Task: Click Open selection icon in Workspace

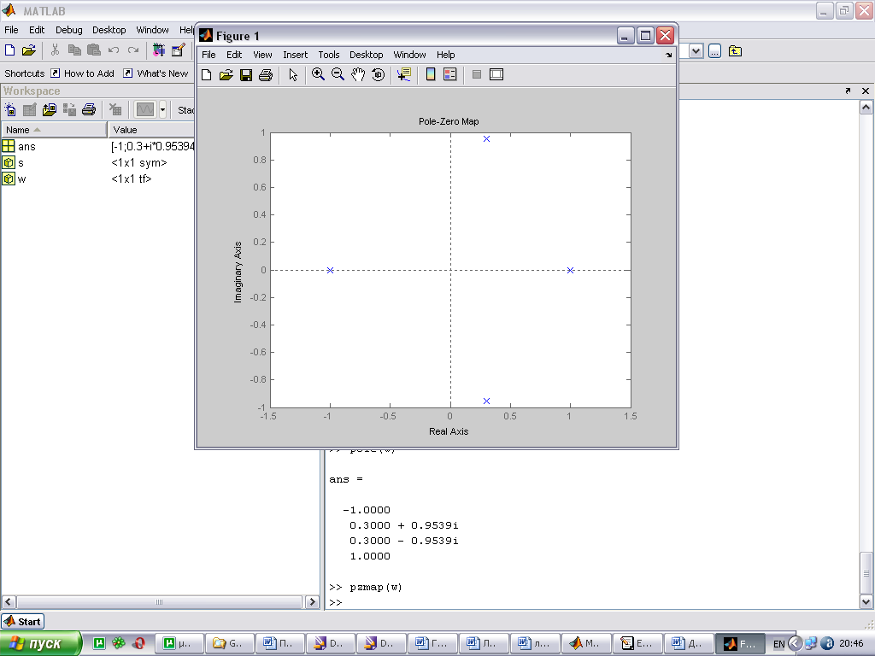Action: click(30, 109)
